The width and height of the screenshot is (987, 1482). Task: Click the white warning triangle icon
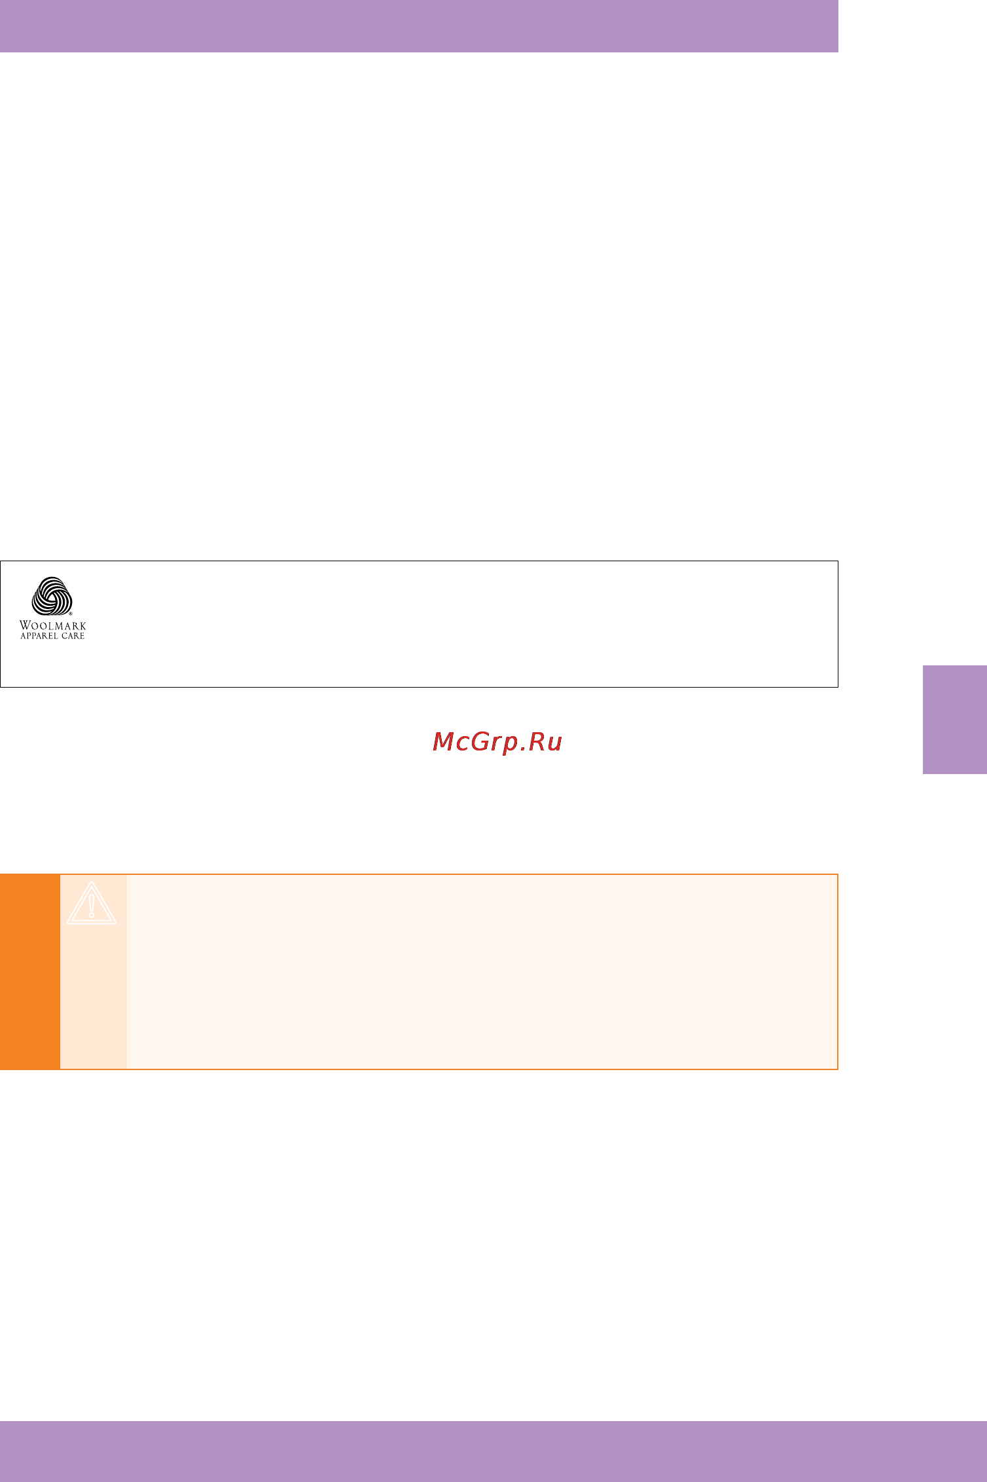point(92,903)
